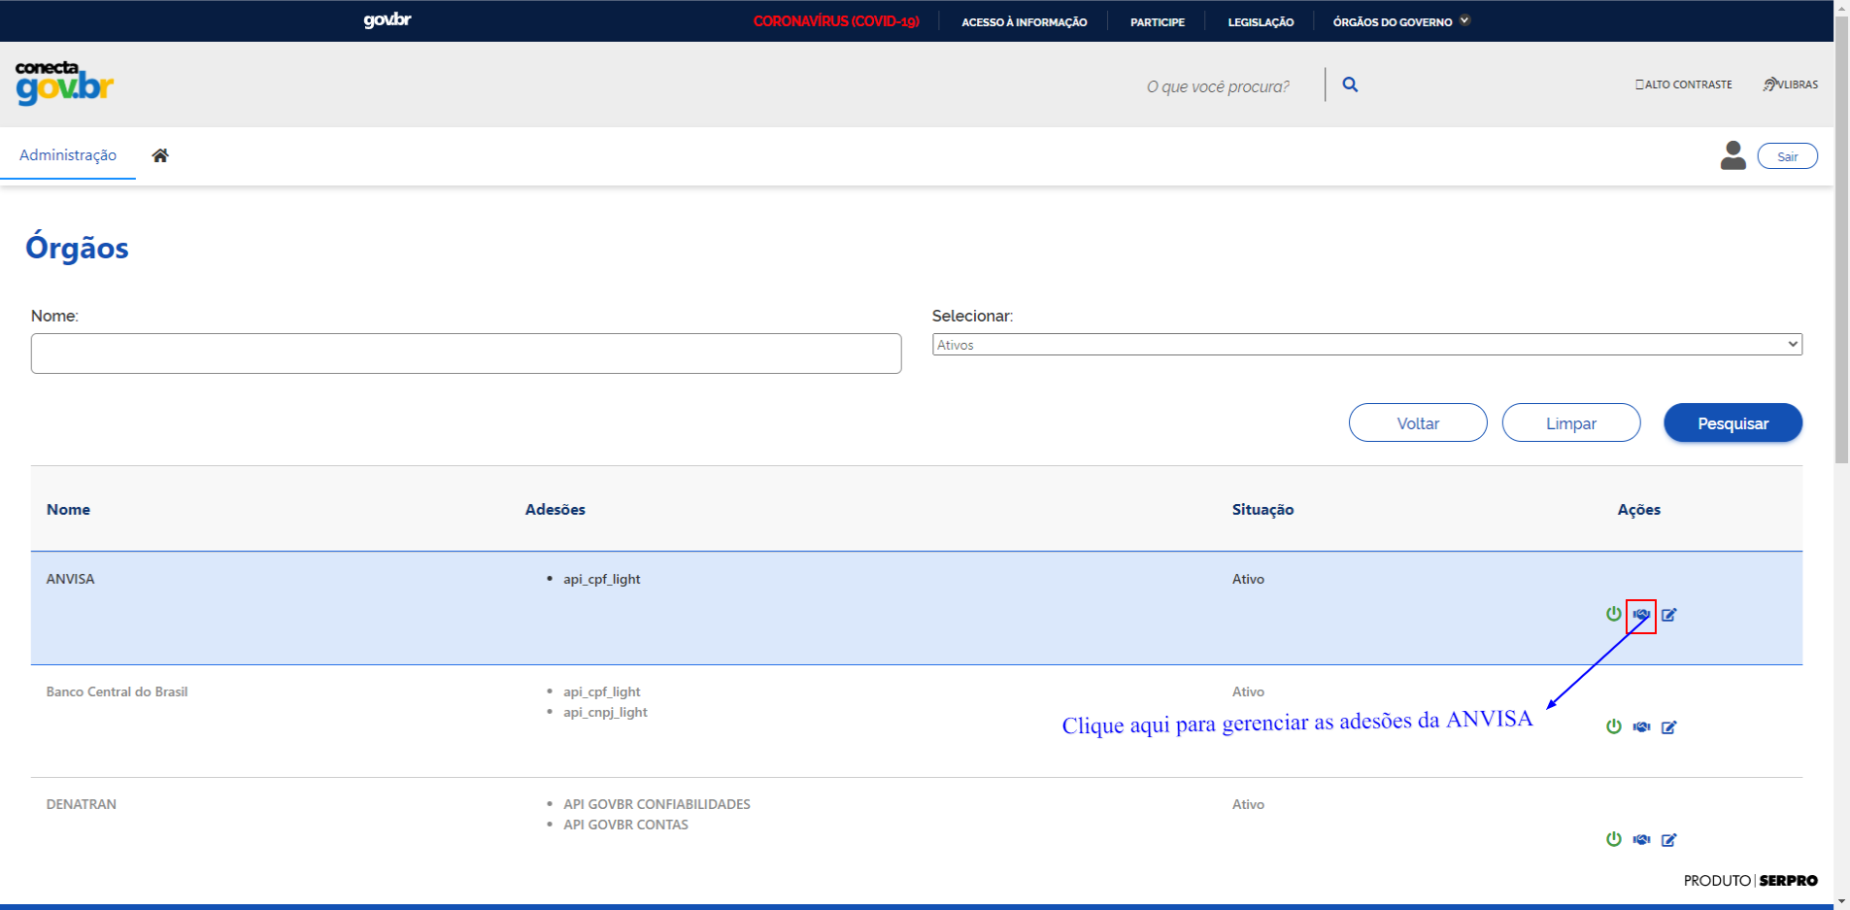The height and width of the screenshot is (910, 1850).
Task: Deactivate ANVISA using the power icon
Action: [x=1613, y=614]
